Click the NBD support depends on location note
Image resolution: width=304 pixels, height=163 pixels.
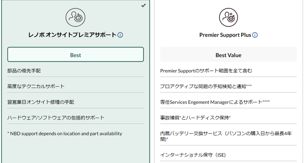click(65, 134)
